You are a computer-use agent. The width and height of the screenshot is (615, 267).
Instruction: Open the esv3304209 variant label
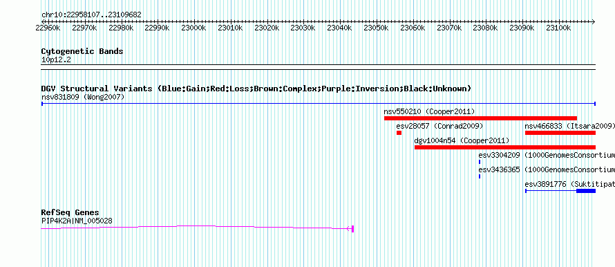[547, 155]
